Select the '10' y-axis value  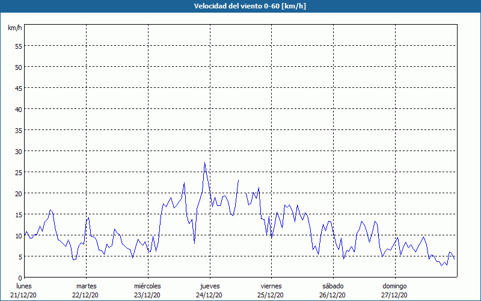point(19,236)
